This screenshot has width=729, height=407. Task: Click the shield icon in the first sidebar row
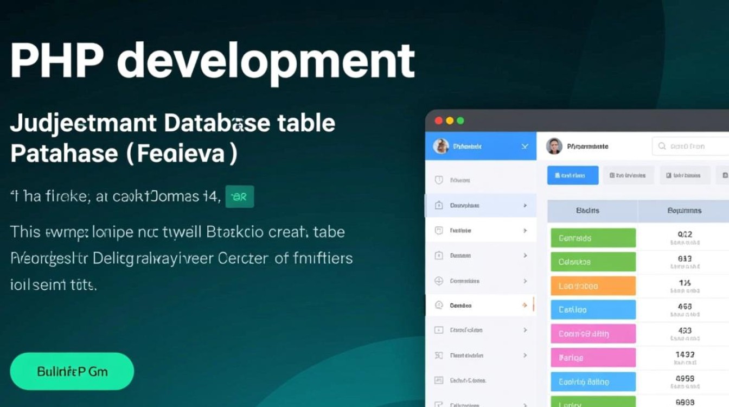pyautogui.click(x=439, y=180)
